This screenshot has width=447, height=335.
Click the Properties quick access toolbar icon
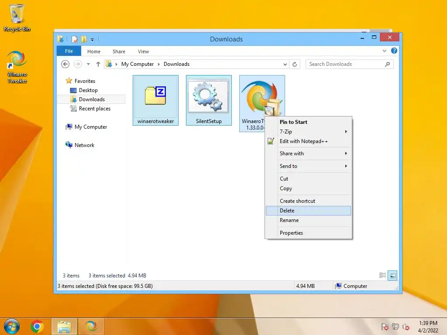pos(74,39)
